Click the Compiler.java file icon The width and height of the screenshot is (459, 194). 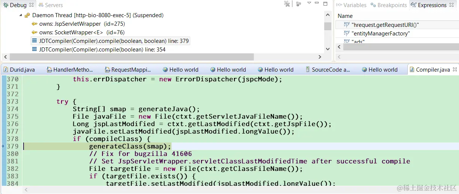pyautogui.click(x=412, y=69)
